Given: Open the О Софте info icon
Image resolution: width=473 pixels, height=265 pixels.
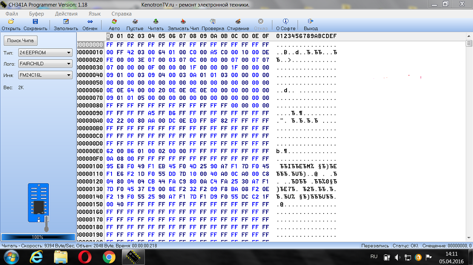Looking at the screenshot, I should (x=285, y=22).
